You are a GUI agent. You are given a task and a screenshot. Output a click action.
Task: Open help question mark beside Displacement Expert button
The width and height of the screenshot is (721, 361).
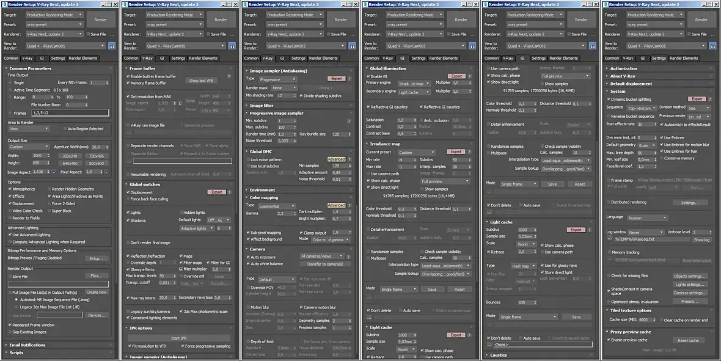pyautogui.click(x=229, y=192)
